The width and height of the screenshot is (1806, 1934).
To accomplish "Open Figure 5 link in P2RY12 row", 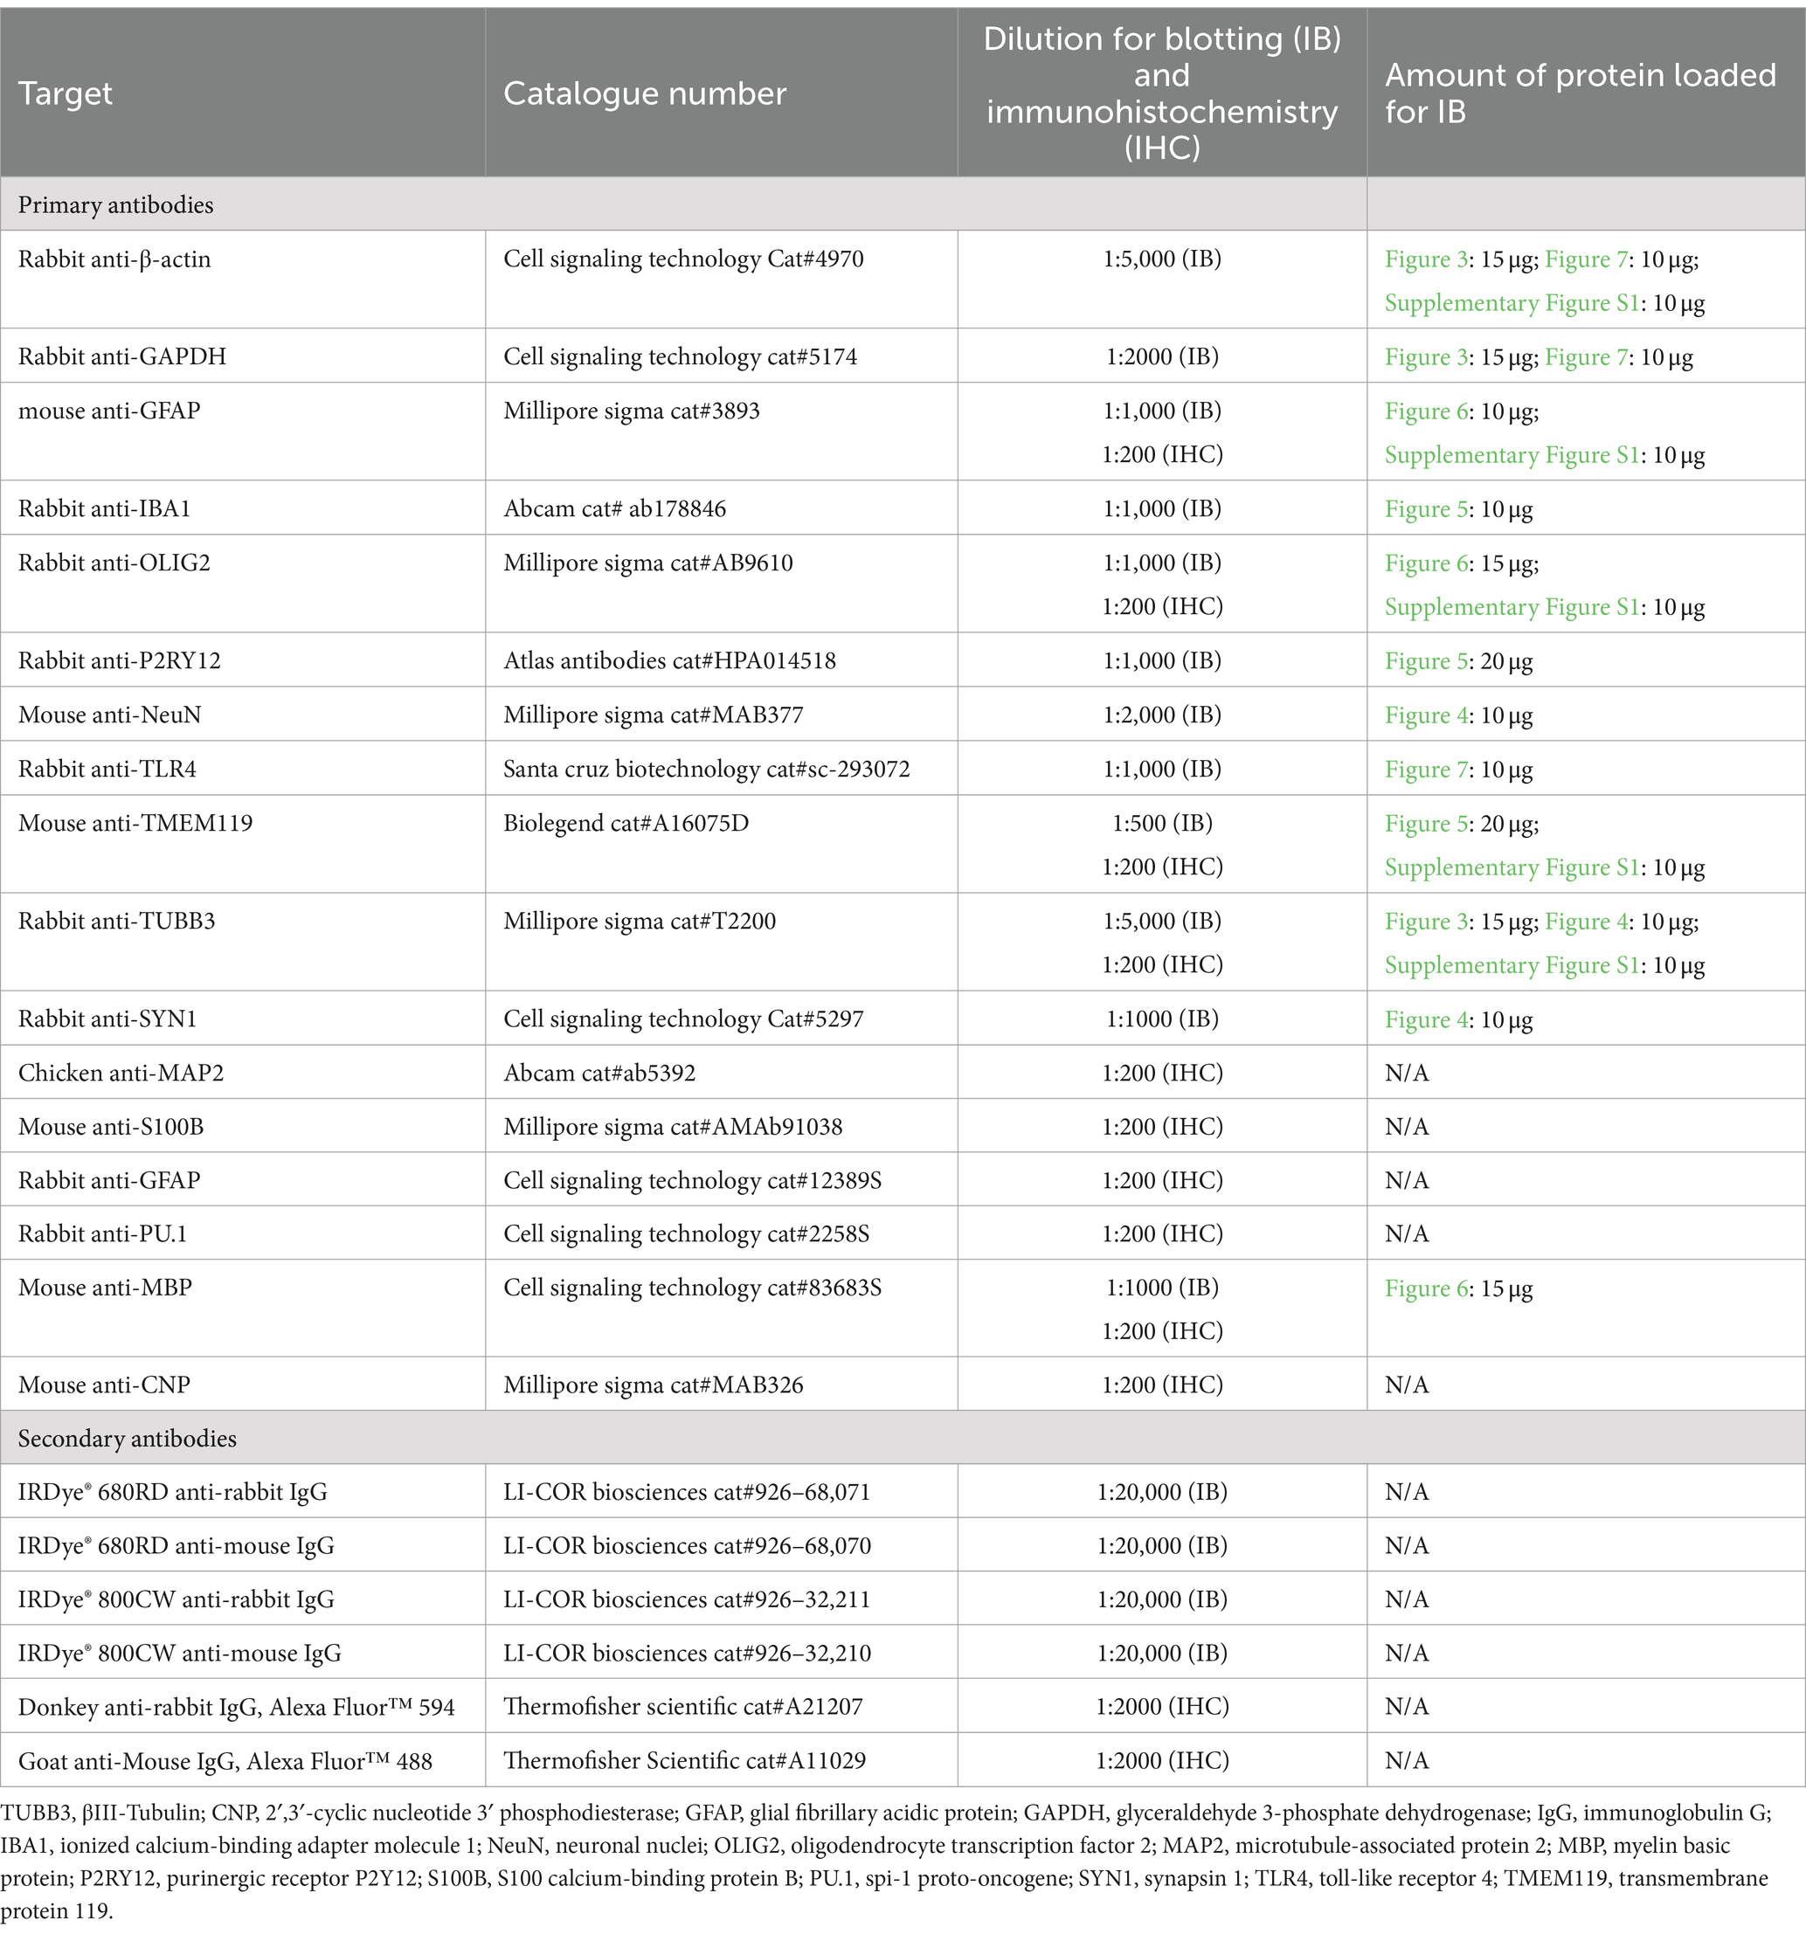I will coord(1426,661).
